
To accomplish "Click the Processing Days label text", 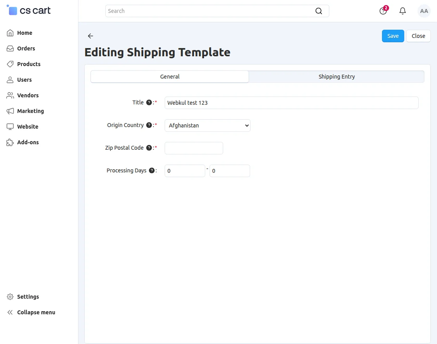I will (x=126, y=170).
